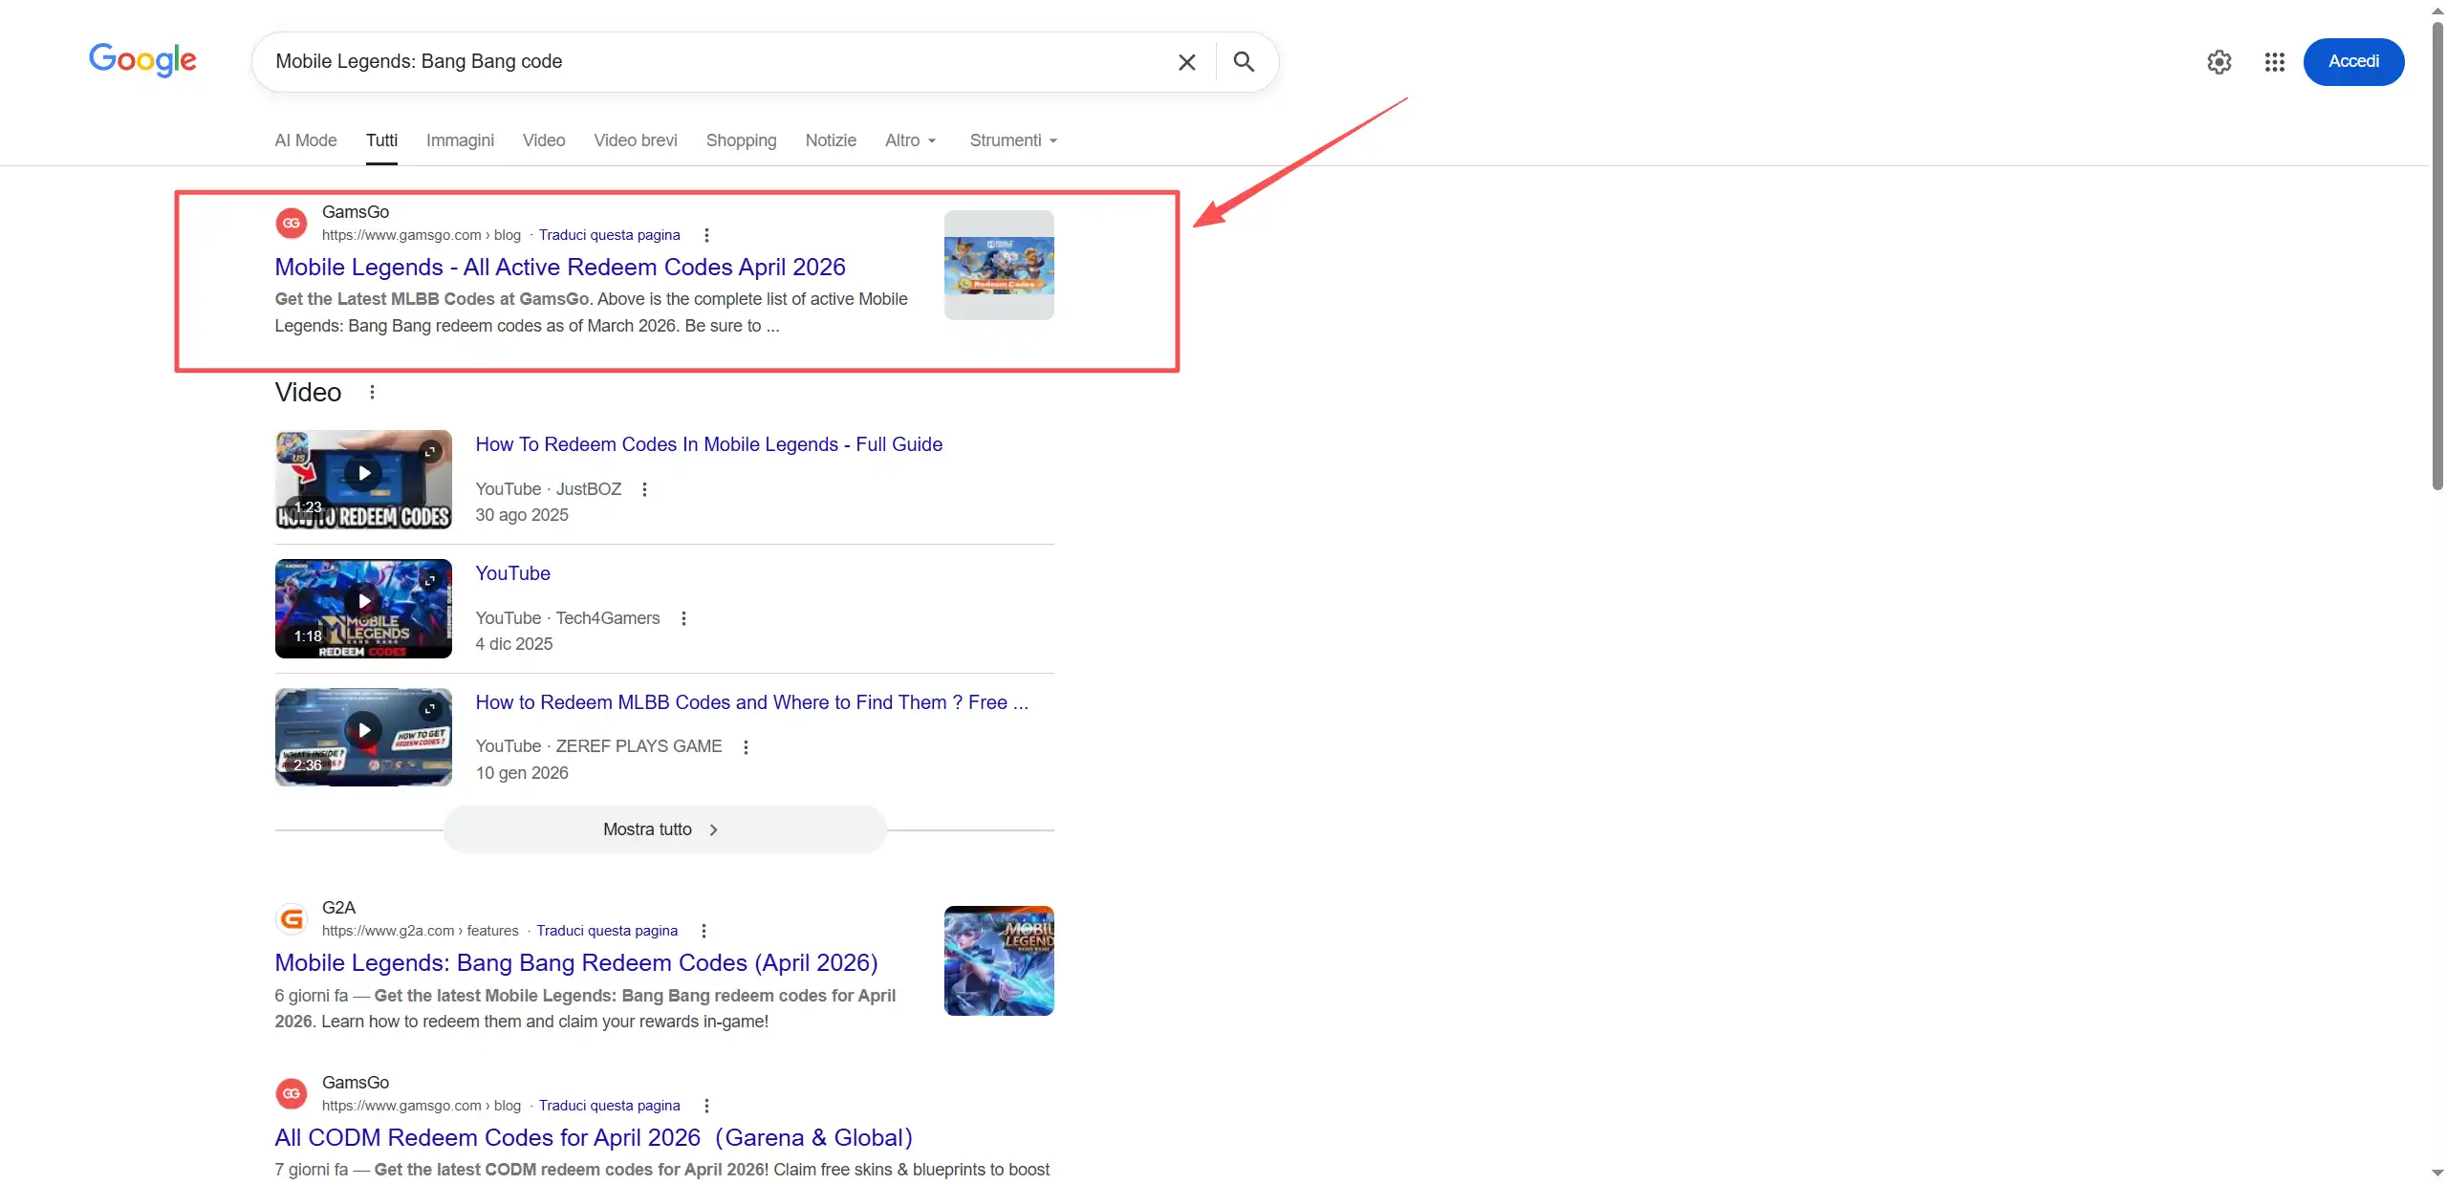The height and width of the screenshot is (1184, 2447).
Task: Open three-dot menu next to Video heading
Action: click(372, 392)
